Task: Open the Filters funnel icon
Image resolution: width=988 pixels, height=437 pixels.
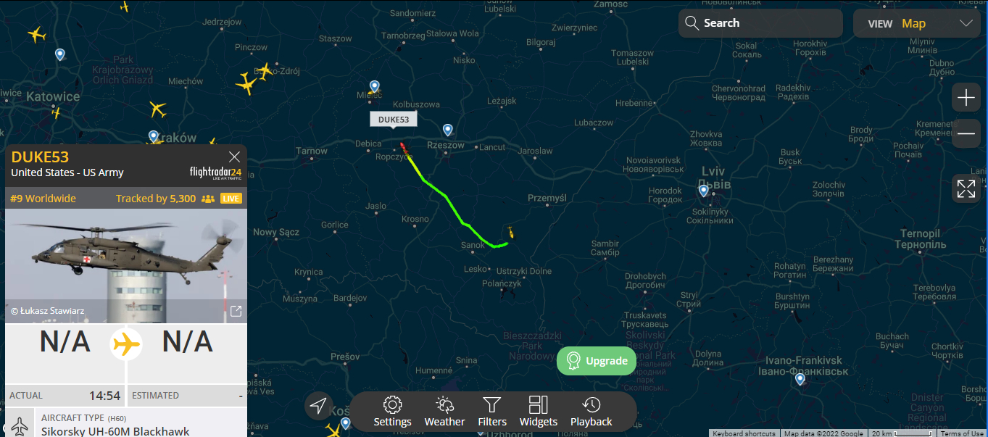Action: coord(492,412)
